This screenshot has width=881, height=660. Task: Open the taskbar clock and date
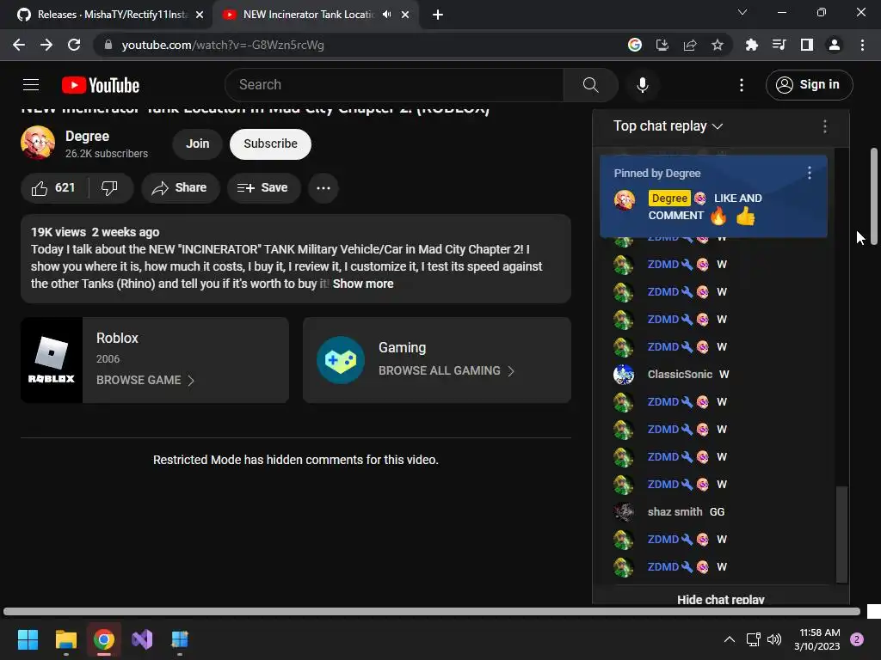click(x=817, y=639)
